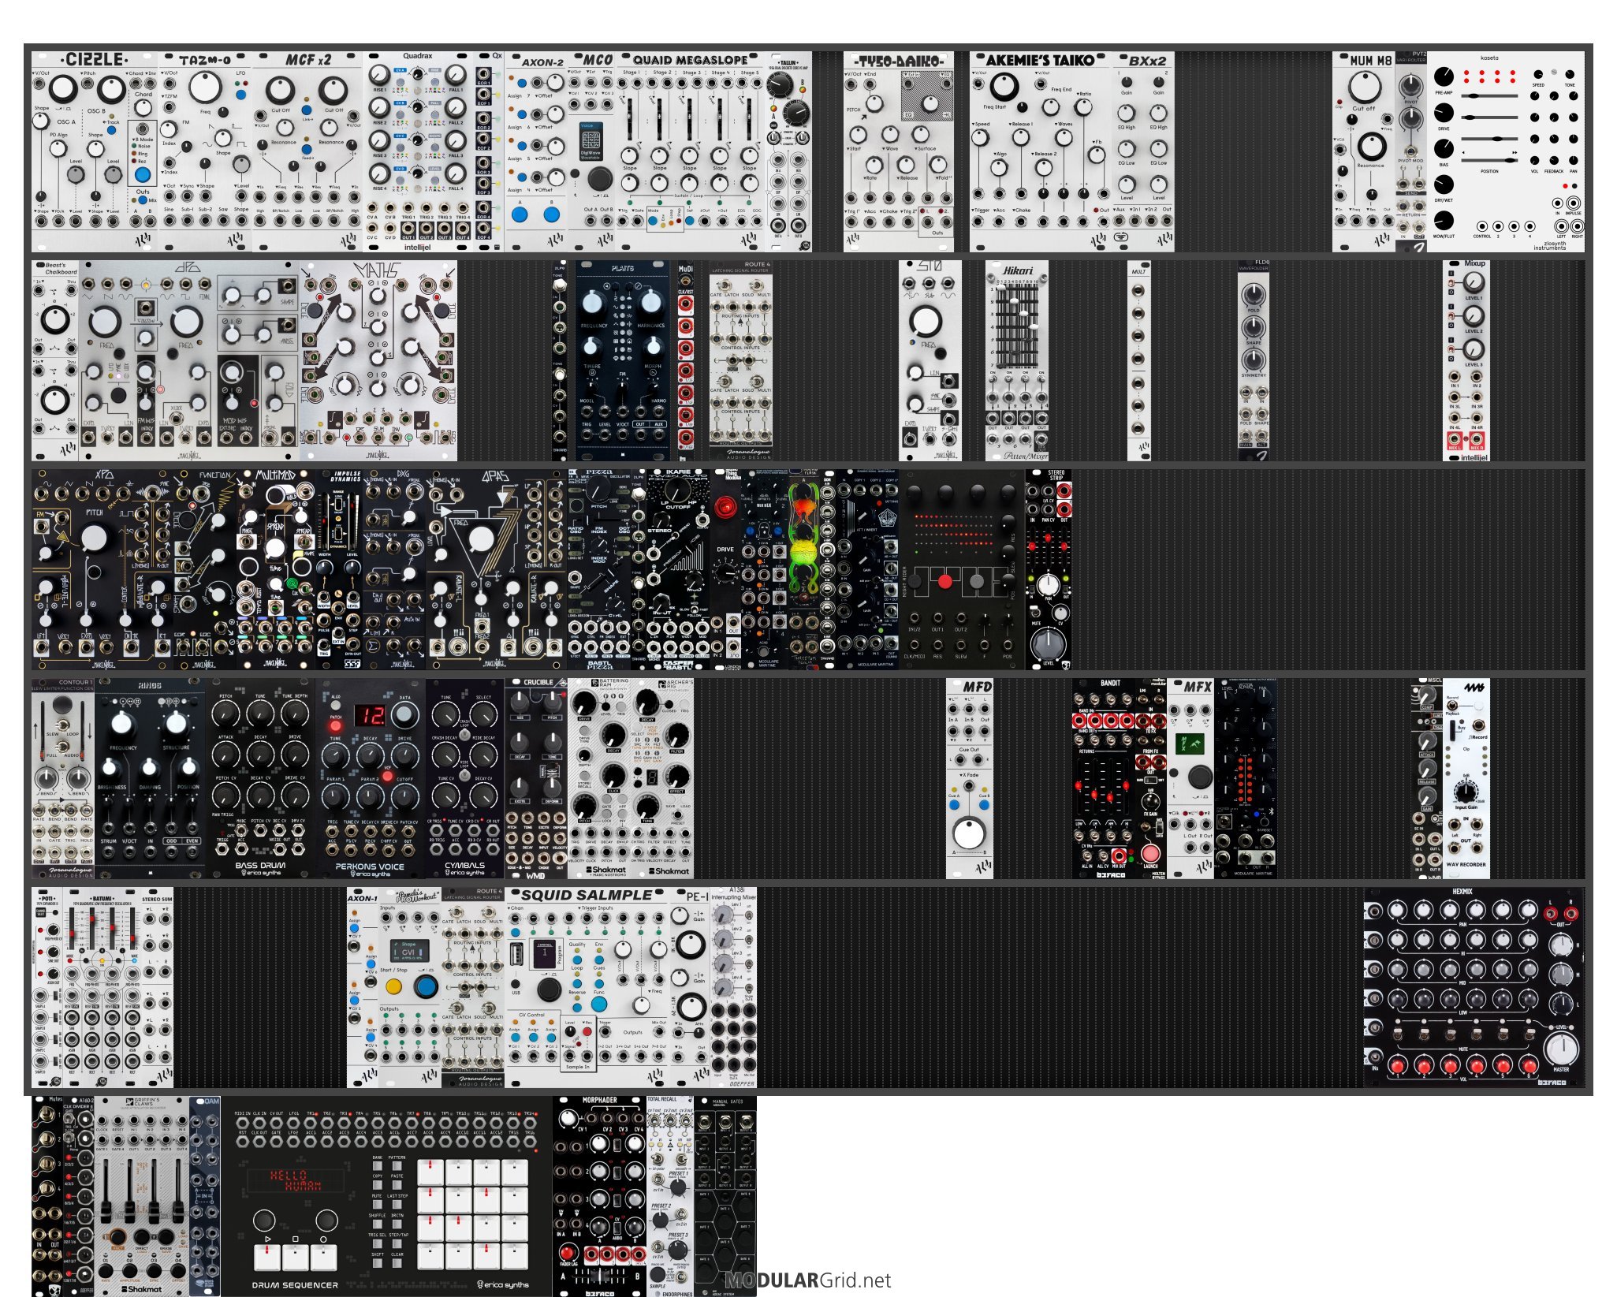The height and width of the screenshot is (1297, 1617).
Task: Click the A-B crossfader on Morphader
Action: click(599, 1274)
